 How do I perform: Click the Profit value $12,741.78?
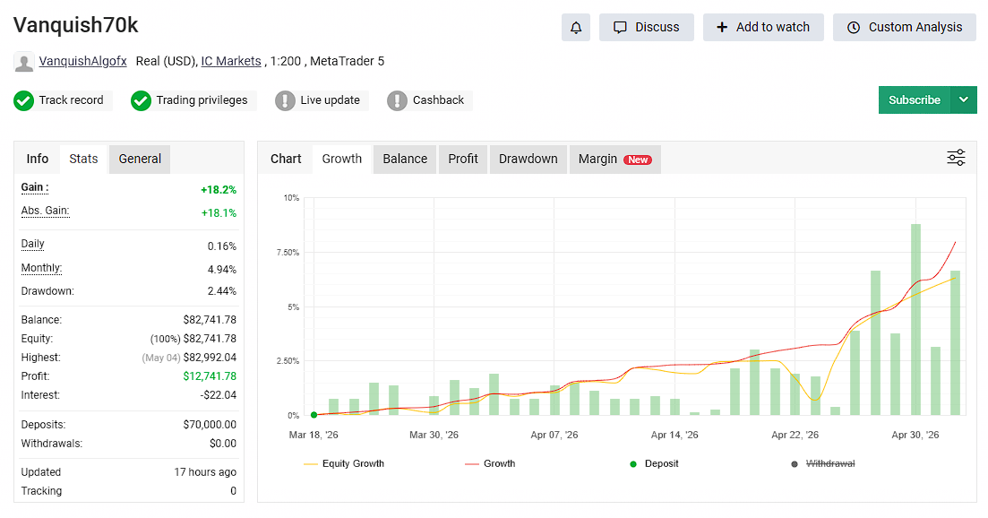(x=210, y=376)
